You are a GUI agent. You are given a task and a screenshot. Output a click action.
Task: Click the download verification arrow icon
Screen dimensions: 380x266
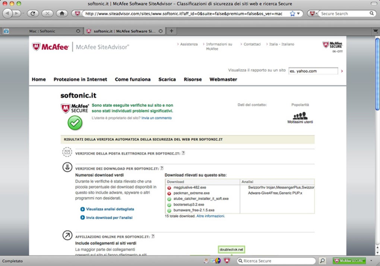coord(67,167)
